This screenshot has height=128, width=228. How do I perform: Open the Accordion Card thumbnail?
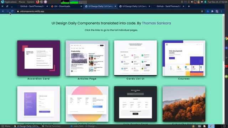(x=38, y=58)
